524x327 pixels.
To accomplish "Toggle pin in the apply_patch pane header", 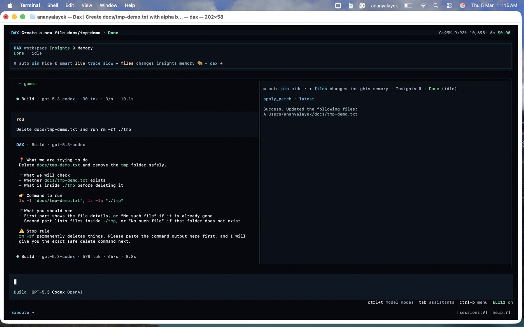I will pyautogui.click(x=285, y=89).
